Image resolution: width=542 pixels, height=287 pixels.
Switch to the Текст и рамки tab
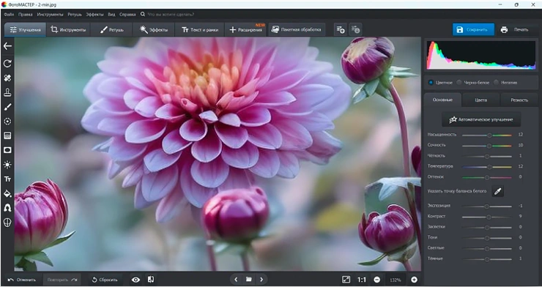coord(199,30)
